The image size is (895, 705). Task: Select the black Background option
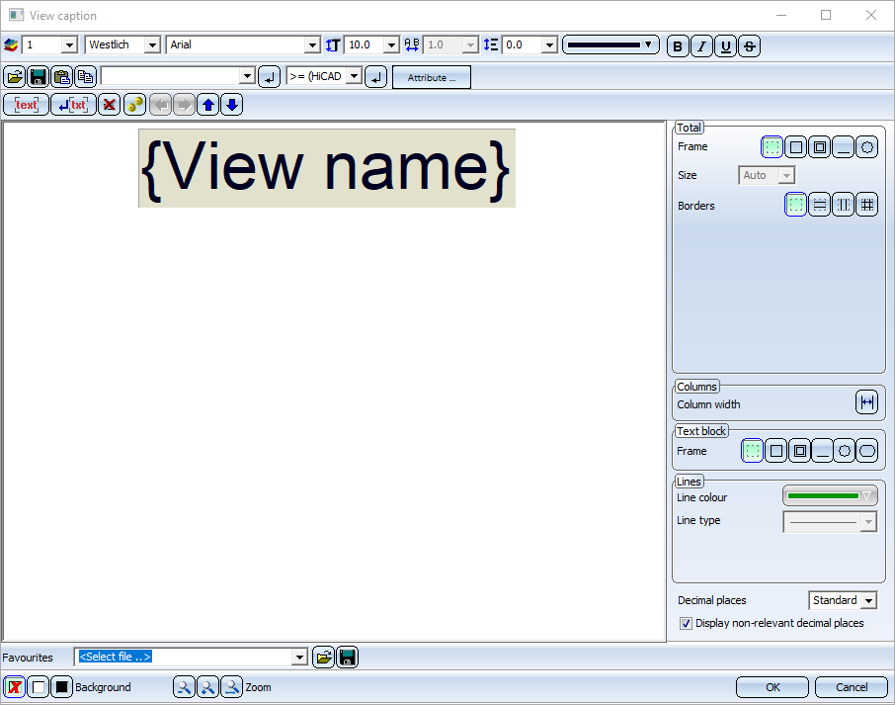(61, 687)
